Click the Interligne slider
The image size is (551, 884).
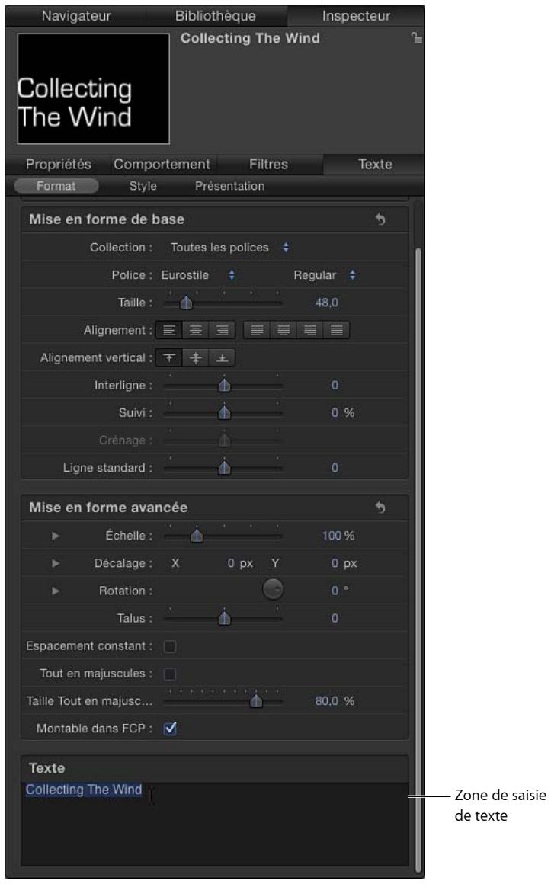point(223,386)
